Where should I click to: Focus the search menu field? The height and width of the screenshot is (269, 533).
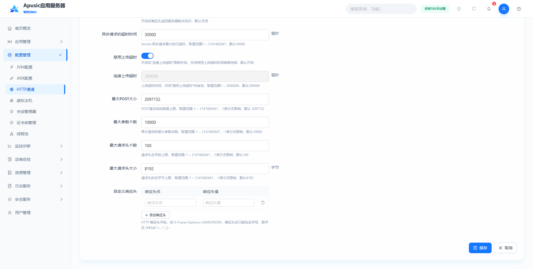pyautogui.click(x=381, y=9)
